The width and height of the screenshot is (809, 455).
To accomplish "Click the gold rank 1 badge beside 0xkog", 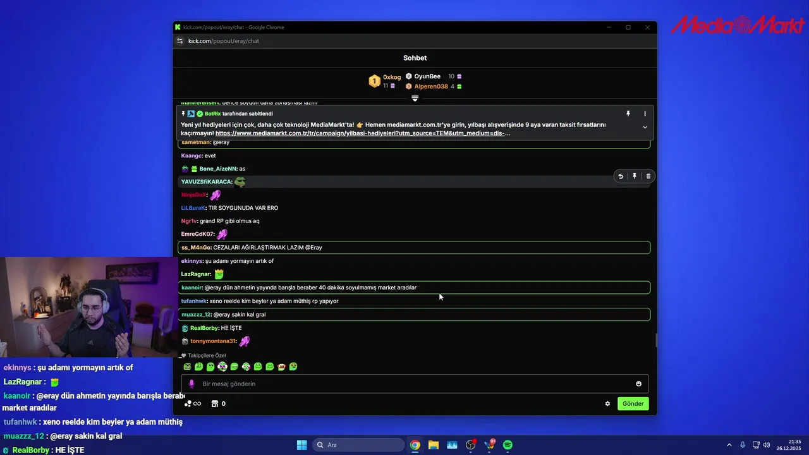I will 374,81.
